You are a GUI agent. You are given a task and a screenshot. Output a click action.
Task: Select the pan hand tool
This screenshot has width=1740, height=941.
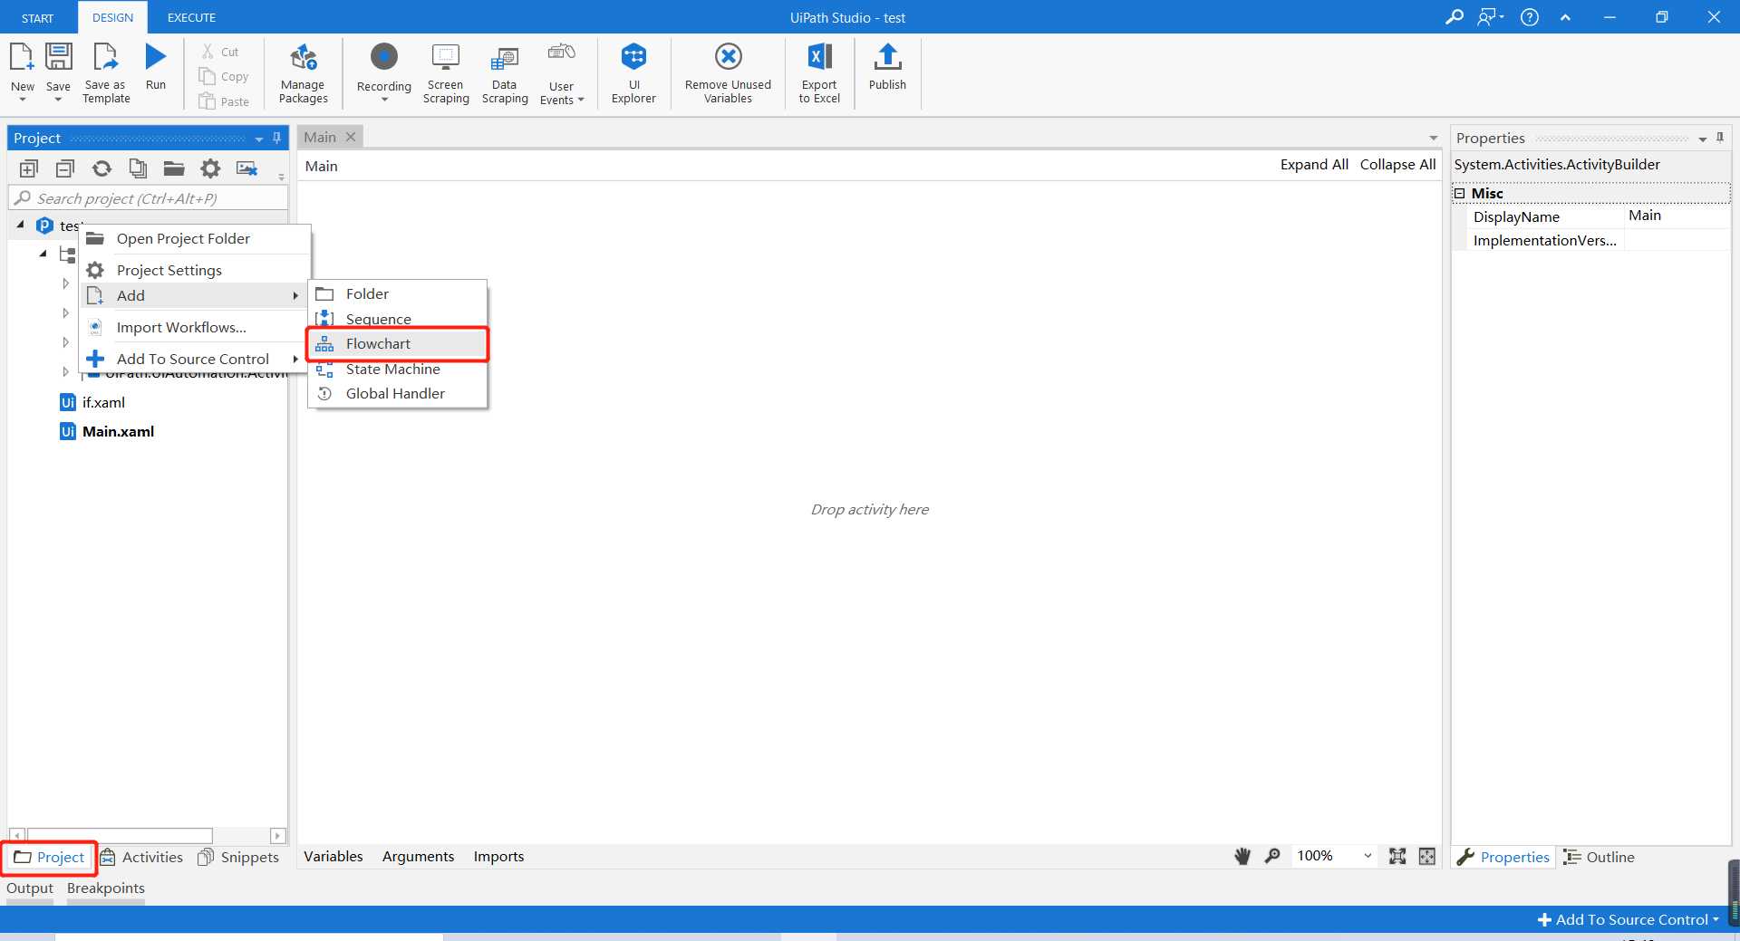pyautogui.click(x=1242, y=857)
